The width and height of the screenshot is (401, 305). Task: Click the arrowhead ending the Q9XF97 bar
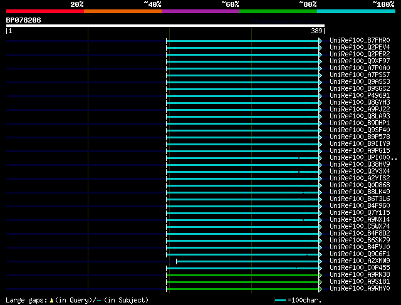[x=320, y=61]
